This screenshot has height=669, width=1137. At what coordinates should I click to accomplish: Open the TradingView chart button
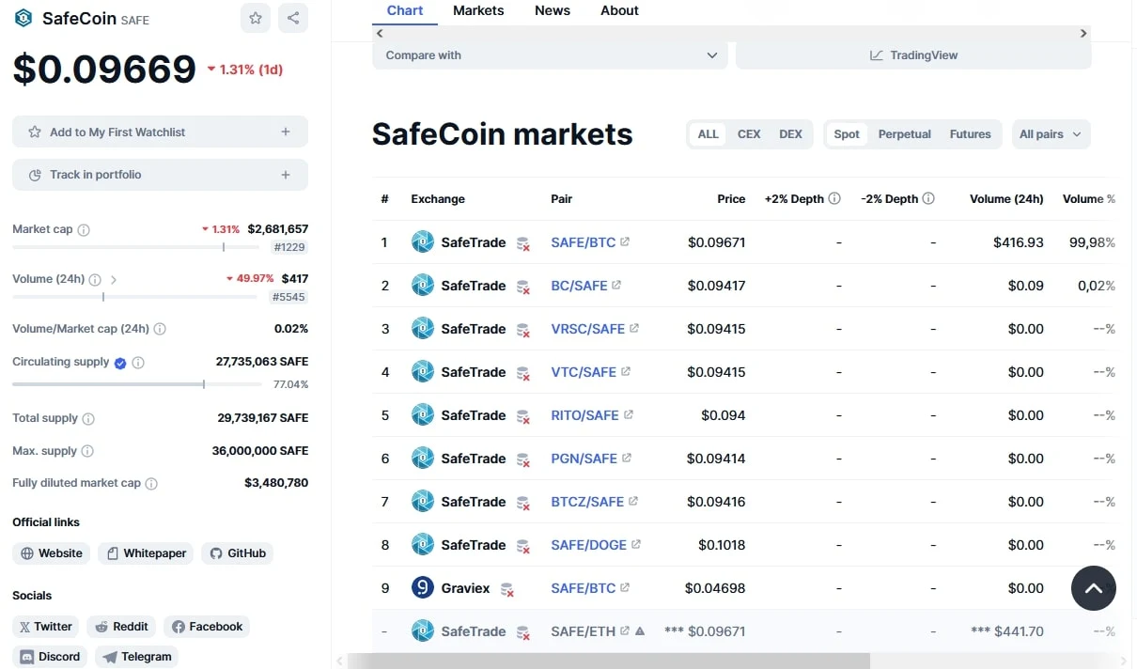pos(913,55)
